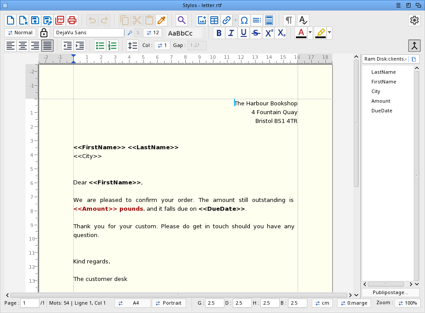Image resolution: width=425 pixels, height=313 pixels.
Task: Toggle the style lock padlock
Action: [x=43, y=33]
